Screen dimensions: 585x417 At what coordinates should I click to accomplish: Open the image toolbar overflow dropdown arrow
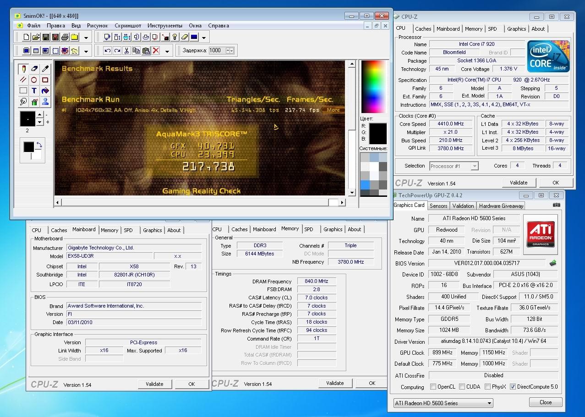[x=203, y=38]
